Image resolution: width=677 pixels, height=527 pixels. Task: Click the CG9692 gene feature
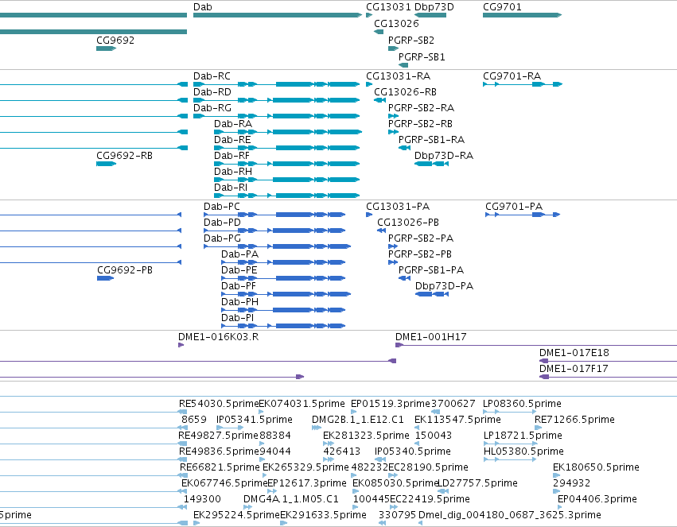tap(107, 48)
